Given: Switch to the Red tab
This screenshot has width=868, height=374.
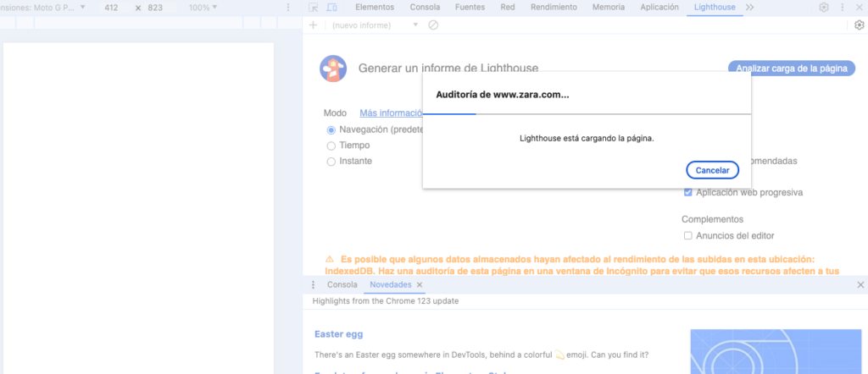Looking at the screenshot, I should click(x=508, y=7).
